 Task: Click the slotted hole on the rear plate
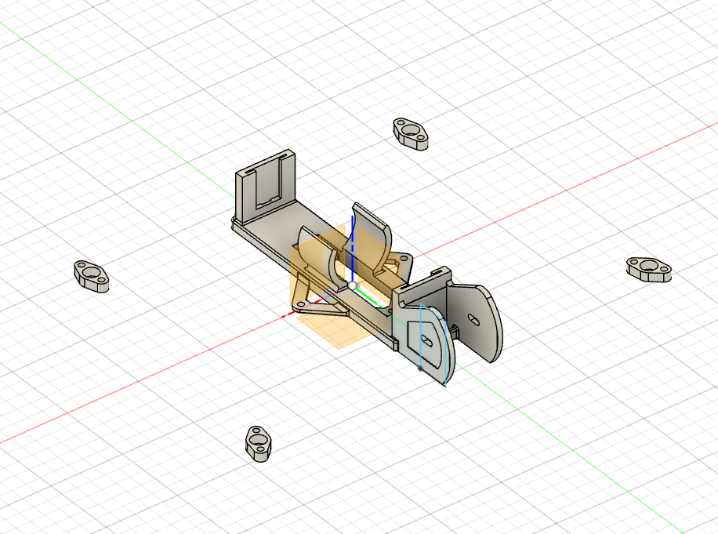427,339
